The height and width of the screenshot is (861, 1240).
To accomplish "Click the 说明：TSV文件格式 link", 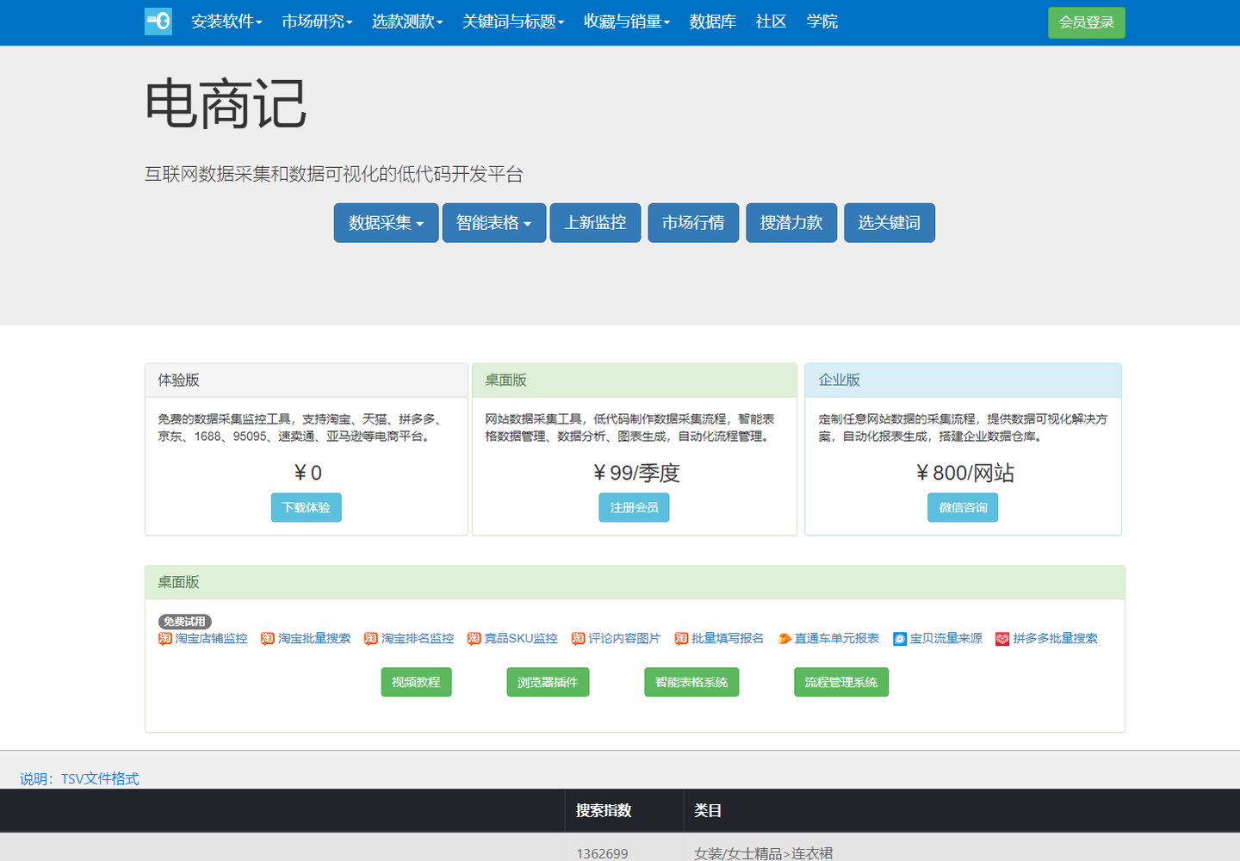I will (79, 778).
